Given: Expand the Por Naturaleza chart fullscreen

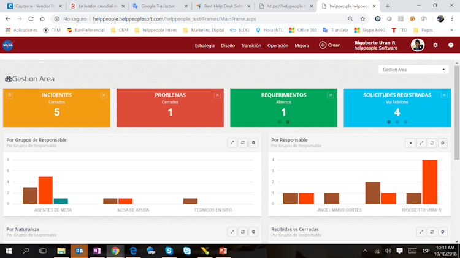Looking at the screenshot, I should [232, 232].
